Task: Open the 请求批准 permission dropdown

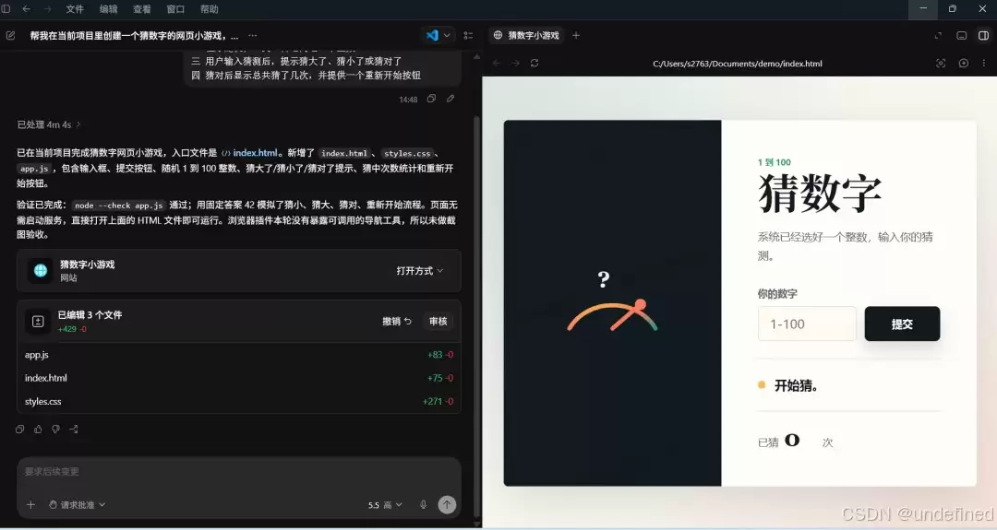Action: pos(77,504)
